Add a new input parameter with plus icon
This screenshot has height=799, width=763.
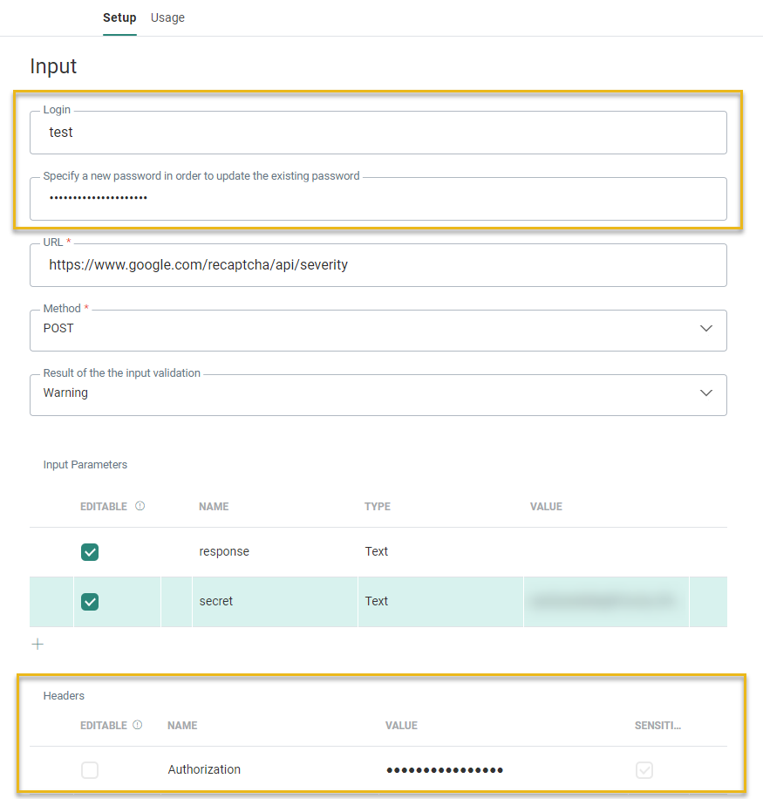(x=37, y=644)
